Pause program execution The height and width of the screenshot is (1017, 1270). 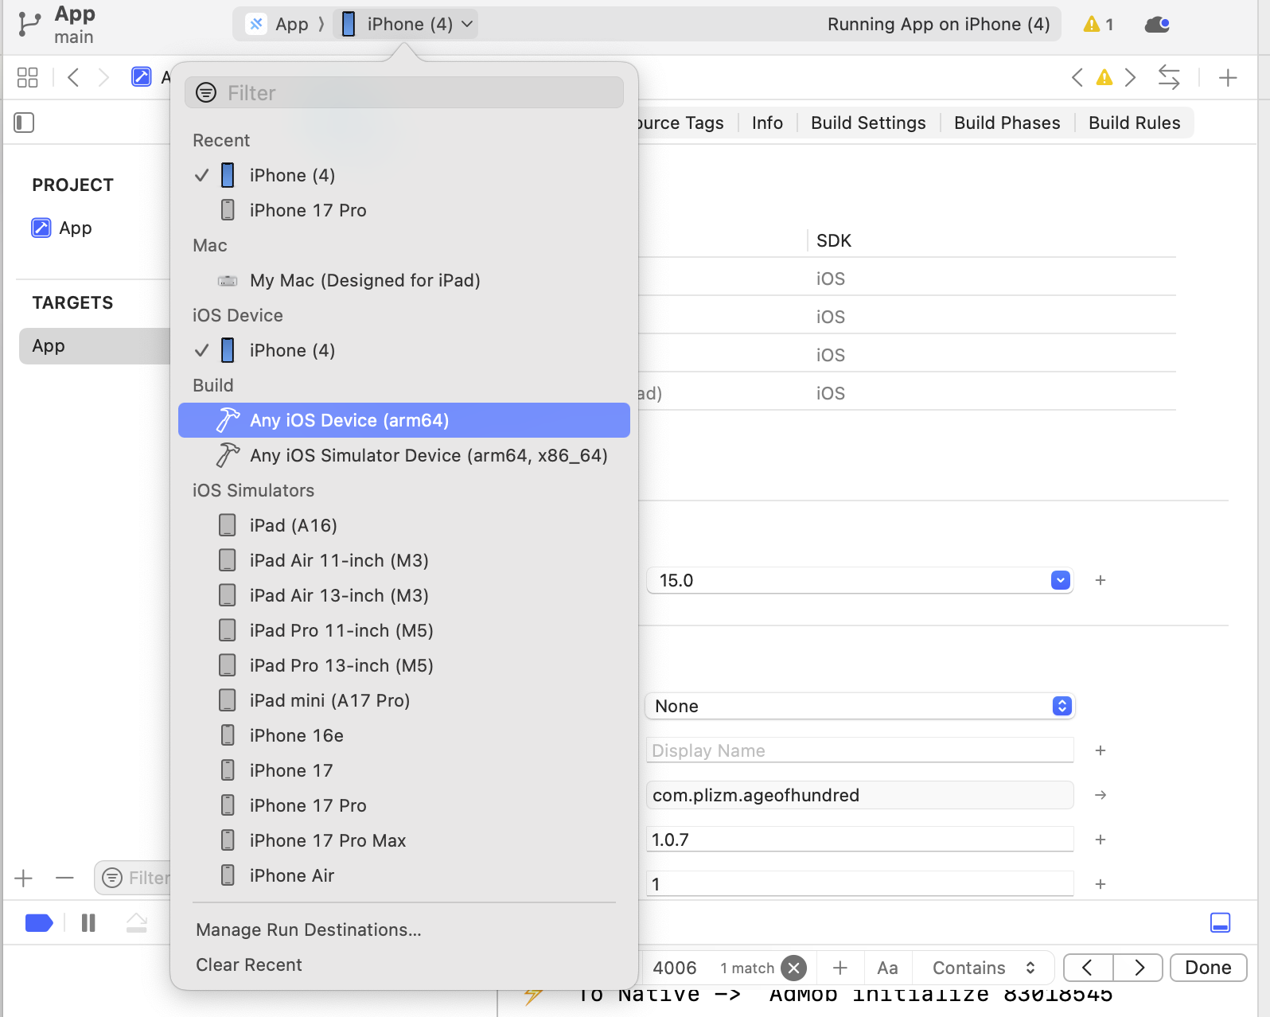[88, 923]
